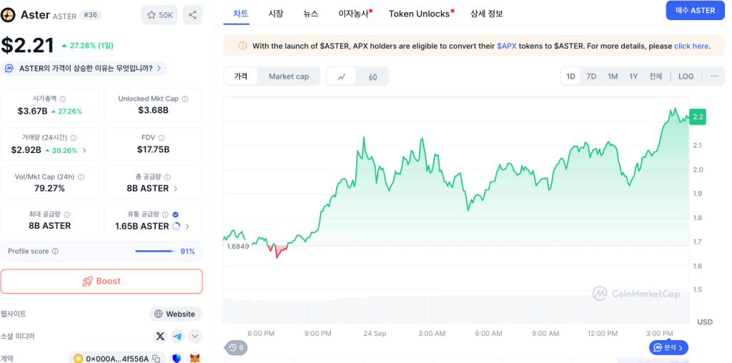Set chart range to 1Y
The height and width of the screenshot is (363, 732).
coord(633,76)
